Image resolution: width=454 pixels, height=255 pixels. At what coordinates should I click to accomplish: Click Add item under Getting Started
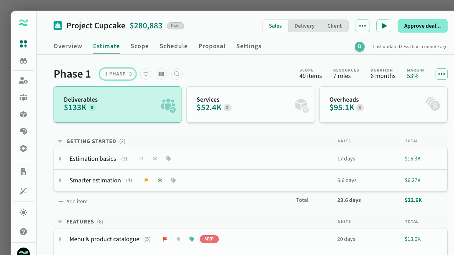pyautogui.click(x=73, y=202)
